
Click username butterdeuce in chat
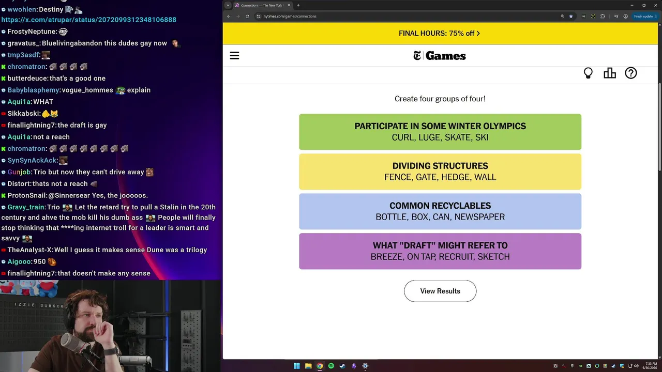27,78
